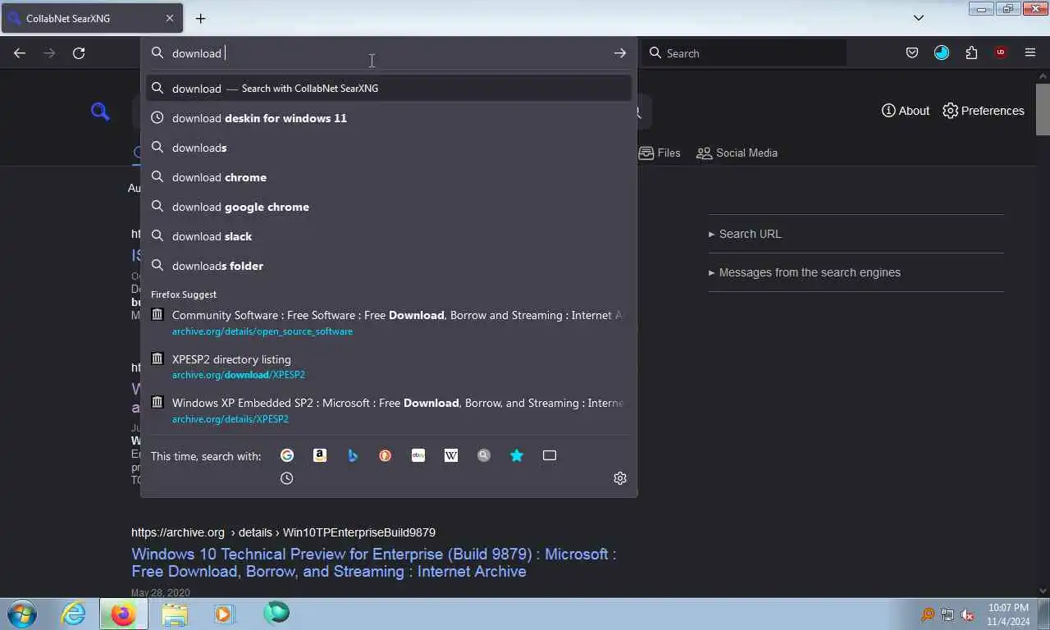Search with DuckDuckGo one-off engine icon

(x=386, y=455)
